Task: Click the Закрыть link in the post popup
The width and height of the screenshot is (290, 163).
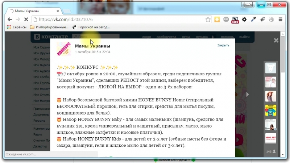Action: [223, 45]
